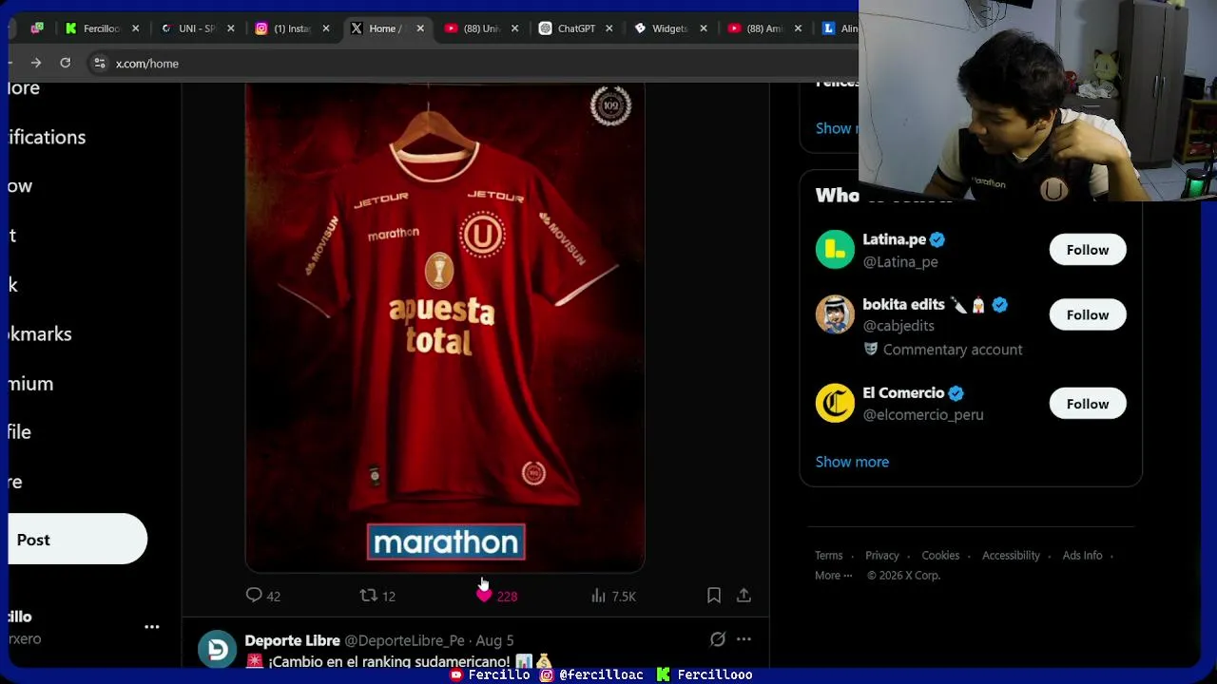The height and width of the screenshot is (684, 1217).
Task: Open the Terms link
Action: pyautogui.click(x=828, y=556)
